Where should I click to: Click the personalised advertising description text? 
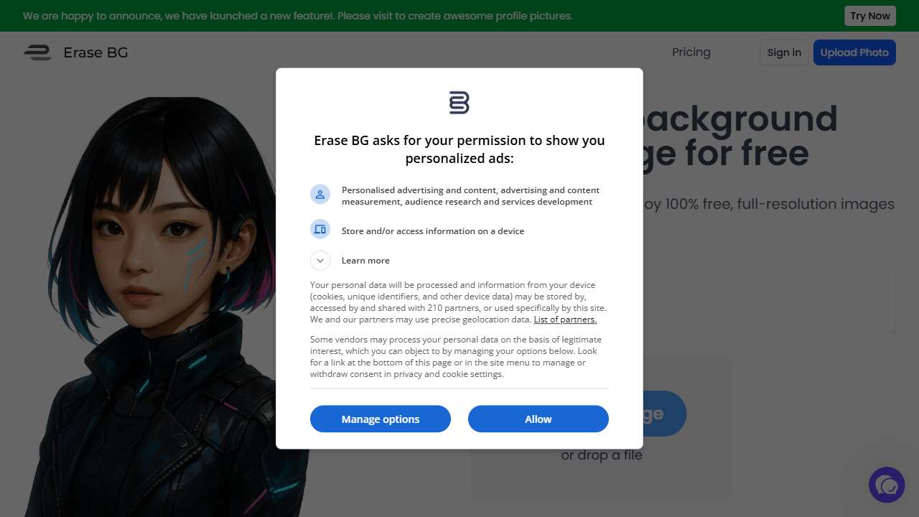pos(470,196)
